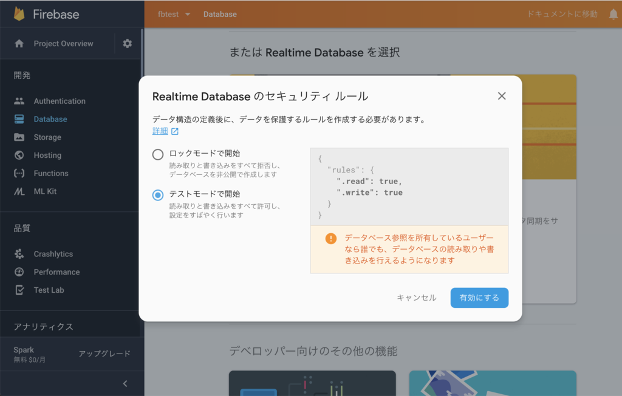This screenshot has height=396, width=622.
Task: Open Authentication in the sidebar
Action: (x=60, y=101)
